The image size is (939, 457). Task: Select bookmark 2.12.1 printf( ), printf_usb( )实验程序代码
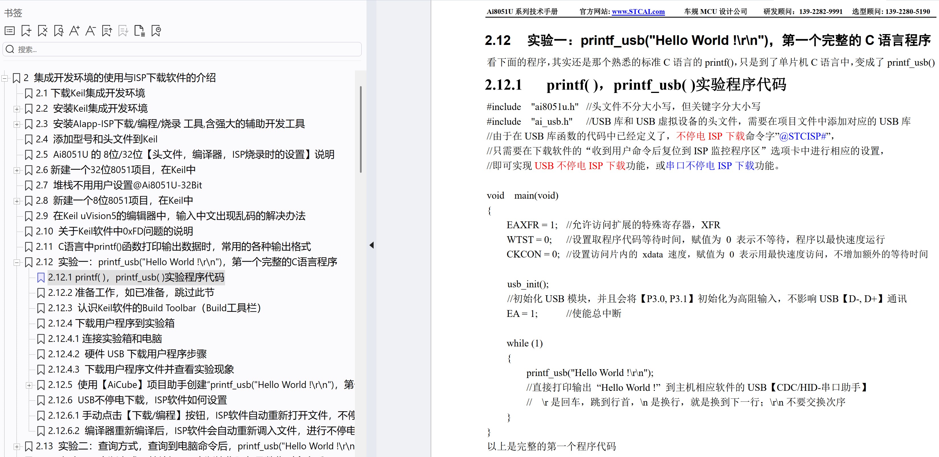click(x=136, y=278)
